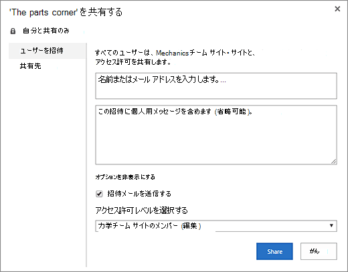Screen dimensions: 348x272
Task: Click the cancel button next to Share
Action: pyautogui.click(x=319, y=251)
